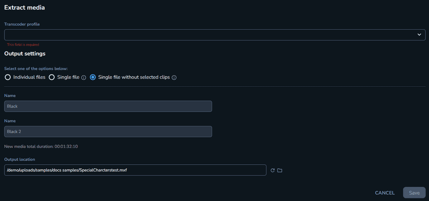Open the empty Transcoder profile combo box

coord(215,35)
